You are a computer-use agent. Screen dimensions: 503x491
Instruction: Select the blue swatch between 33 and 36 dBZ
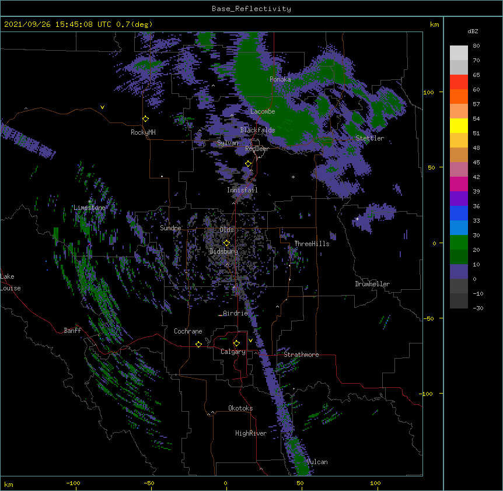tap(459, 213)
